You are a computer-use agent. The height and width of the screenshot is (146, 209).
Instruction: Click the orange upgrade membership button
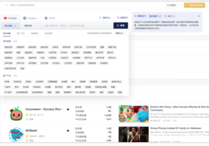click(x=194, y=5)
